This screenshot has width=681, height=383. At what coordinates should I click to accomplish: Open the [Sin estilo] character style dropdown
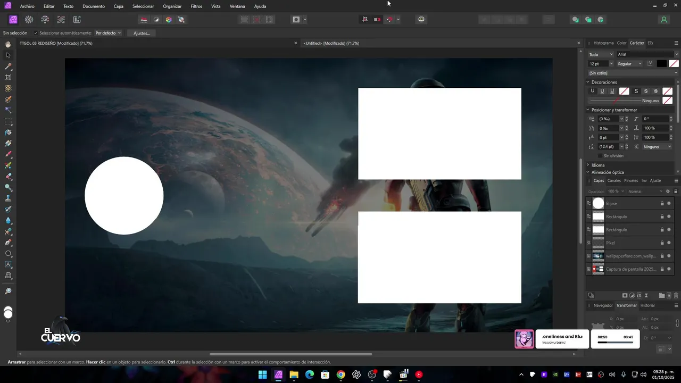(633, 73)
